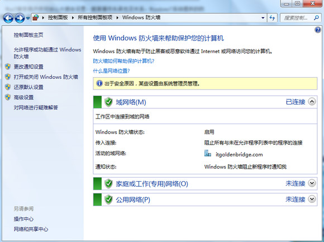The image size is (324, 242).
Task: Click green shield icon for 家庭或工作(专用)网络
Action: [x=108, y=183]
